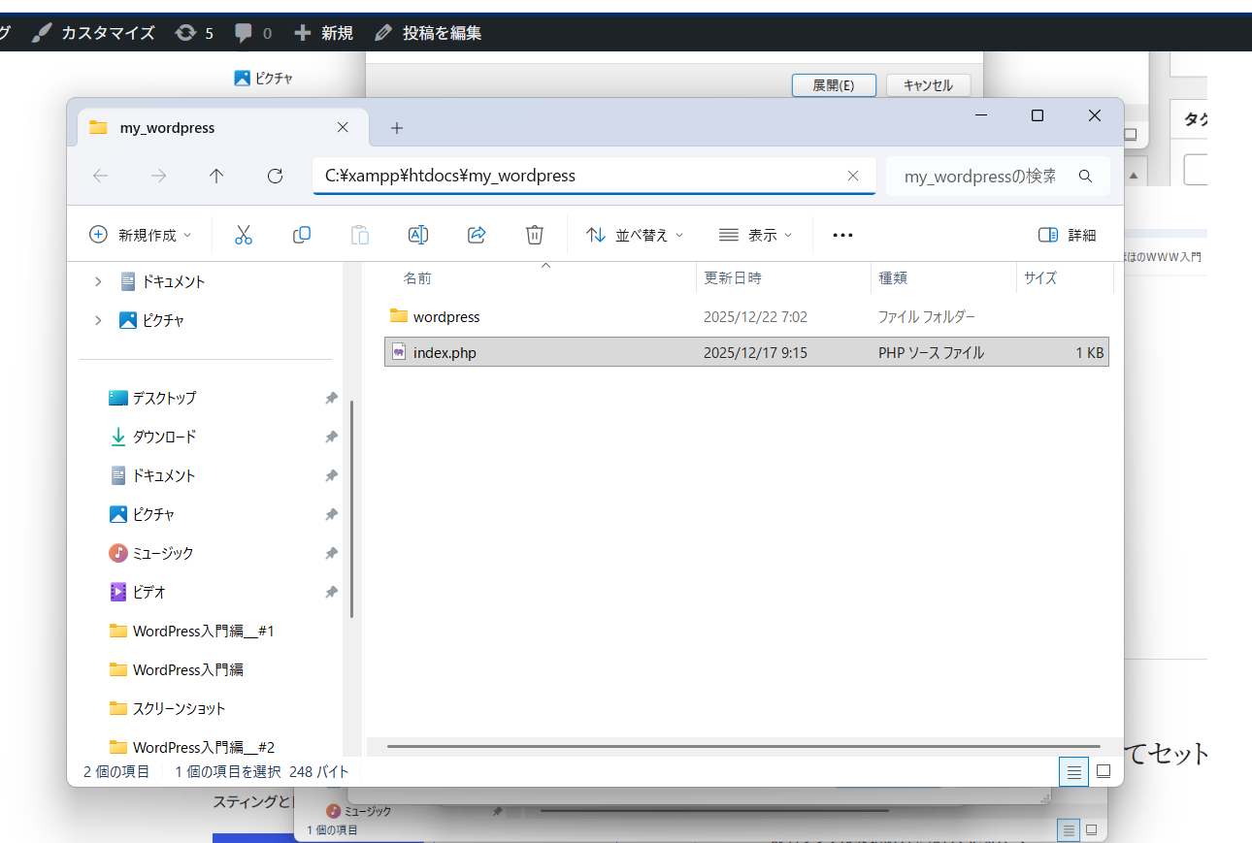Click the Delete trash can icon
Image resolution: width=1252 pixels, height=843 pixels.
pos(535,235)
